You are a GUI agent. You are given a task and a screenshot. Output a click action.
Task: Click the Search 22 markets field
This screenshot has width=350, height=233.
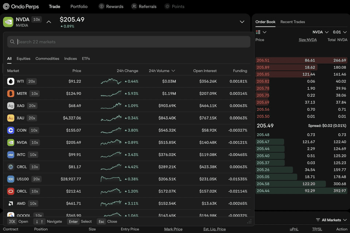tap(129, 42)
